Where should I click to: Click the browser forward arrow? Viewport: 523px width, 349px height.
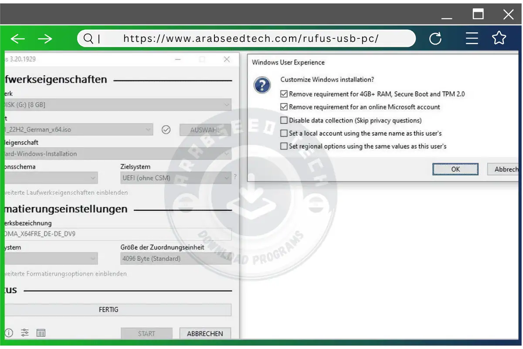[x=45, y=39]
